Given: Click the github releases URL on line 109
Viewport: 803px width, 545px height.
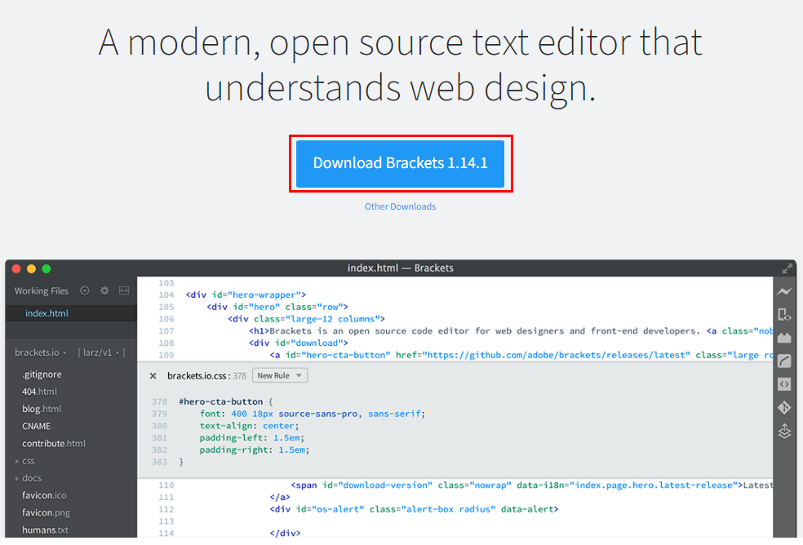Looking at the screenshot, I should tap(556, 355).
